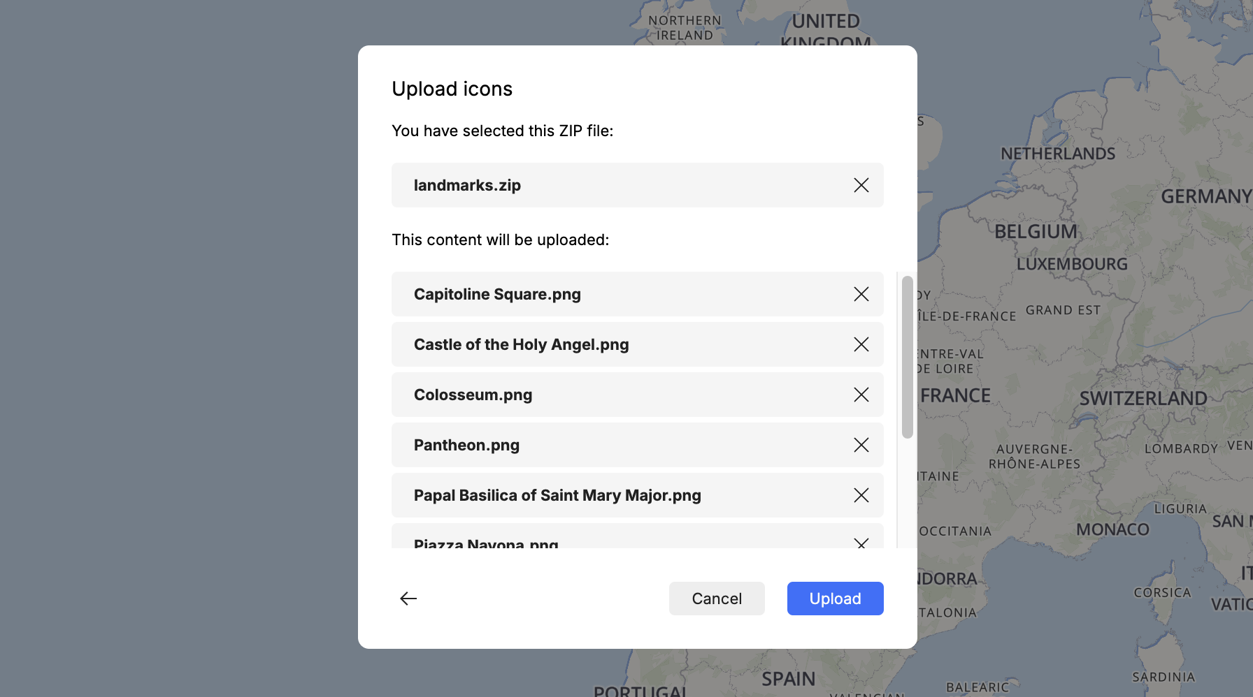Click the Germany label on the map
The image size is (1253, 697).
[x=1205, y=196]
